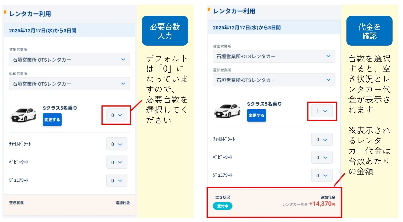Open left panel ベビーシート quantity dropdown

click(x=116, y=162)
